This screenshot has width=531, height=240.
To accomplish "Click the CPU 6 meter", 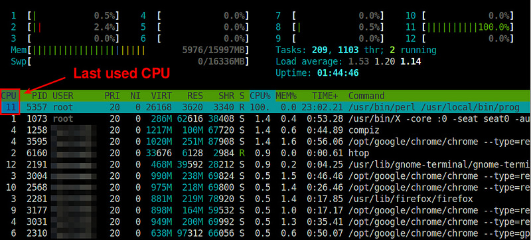I will pyautogui.click(x=194, y=39).
